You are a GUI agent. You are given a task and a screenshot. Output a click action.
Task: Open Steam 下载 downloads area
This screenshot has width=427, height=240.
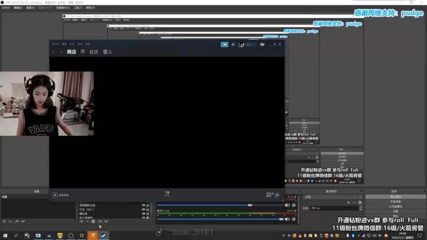coord(167,194)
